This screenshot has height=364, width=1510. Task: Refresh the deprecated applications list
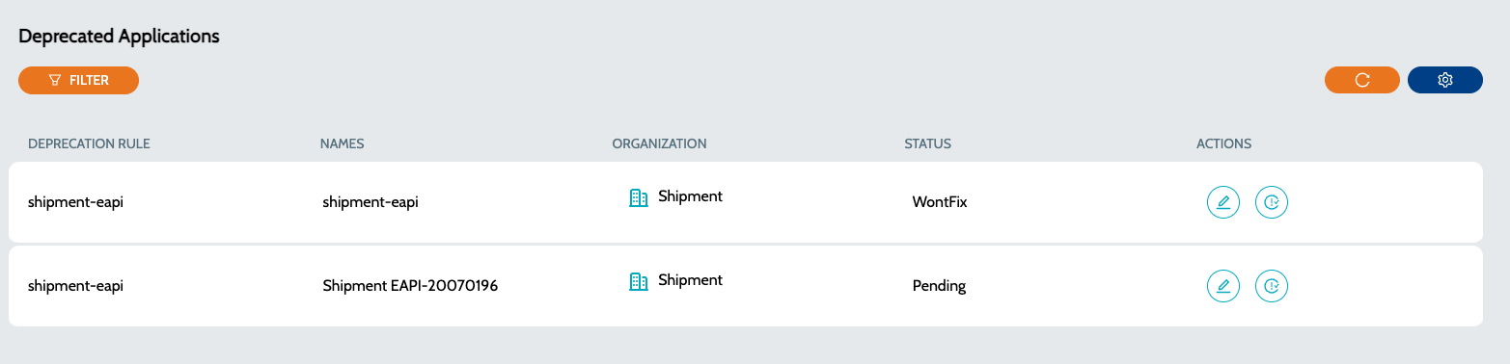[x=1362, y=80]
